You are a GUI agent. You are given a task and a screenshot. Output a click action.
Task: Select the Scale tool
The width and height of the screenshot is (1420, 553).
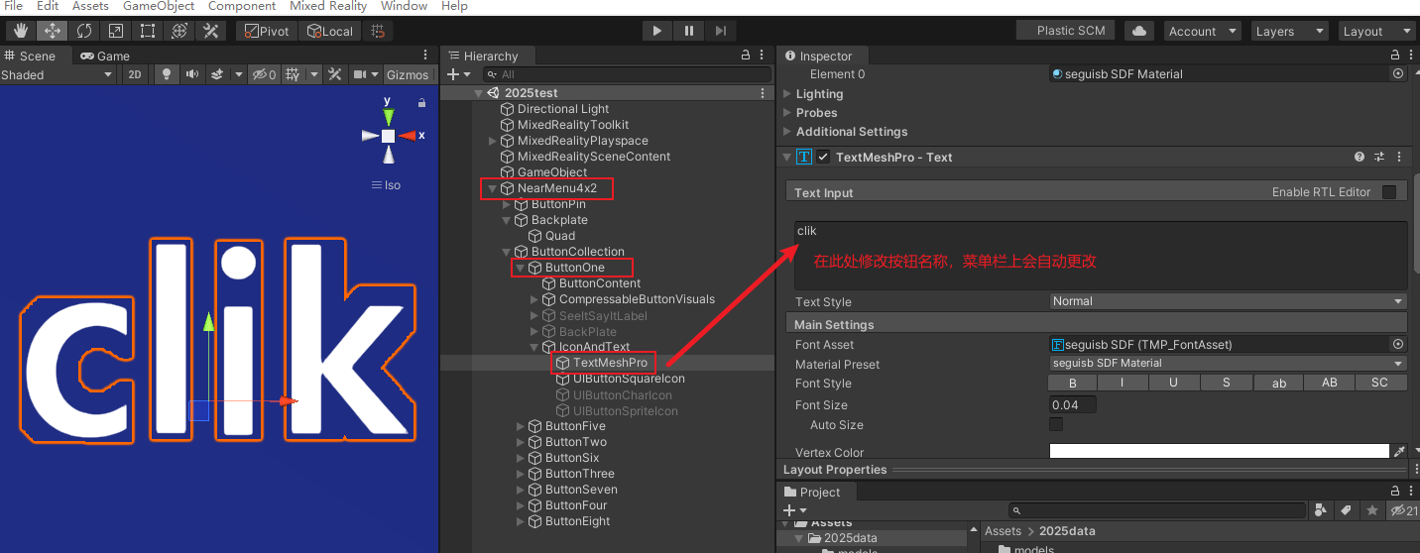tap(115, 32)
